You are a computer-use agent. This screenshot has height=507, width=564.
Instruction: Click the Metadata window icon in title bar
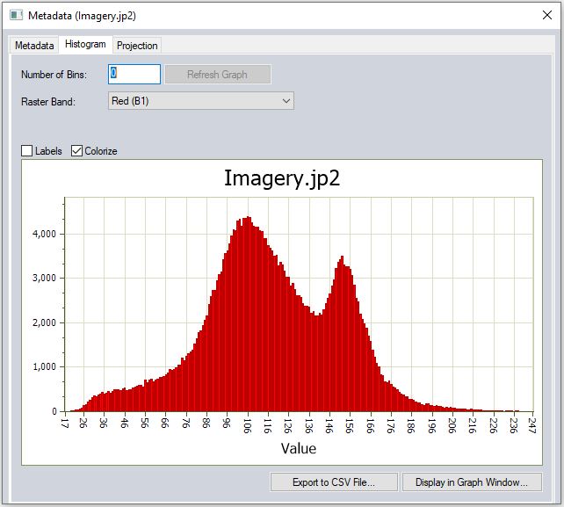[17, 16]
